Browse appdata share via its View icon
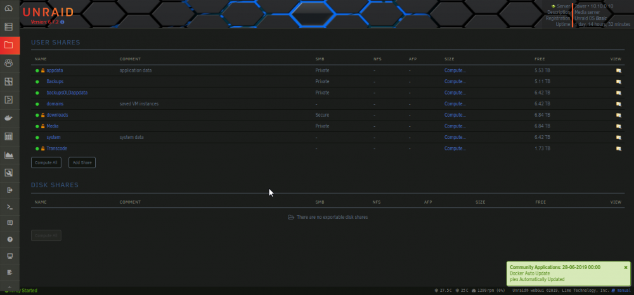The height and width of the screenshot is (295, 634). point(618,70)
